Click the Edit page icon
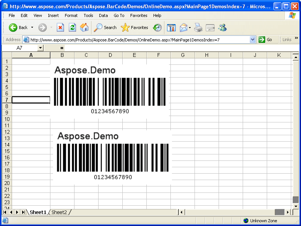Viewport: 301px width, 226px height. coord(211,27)
